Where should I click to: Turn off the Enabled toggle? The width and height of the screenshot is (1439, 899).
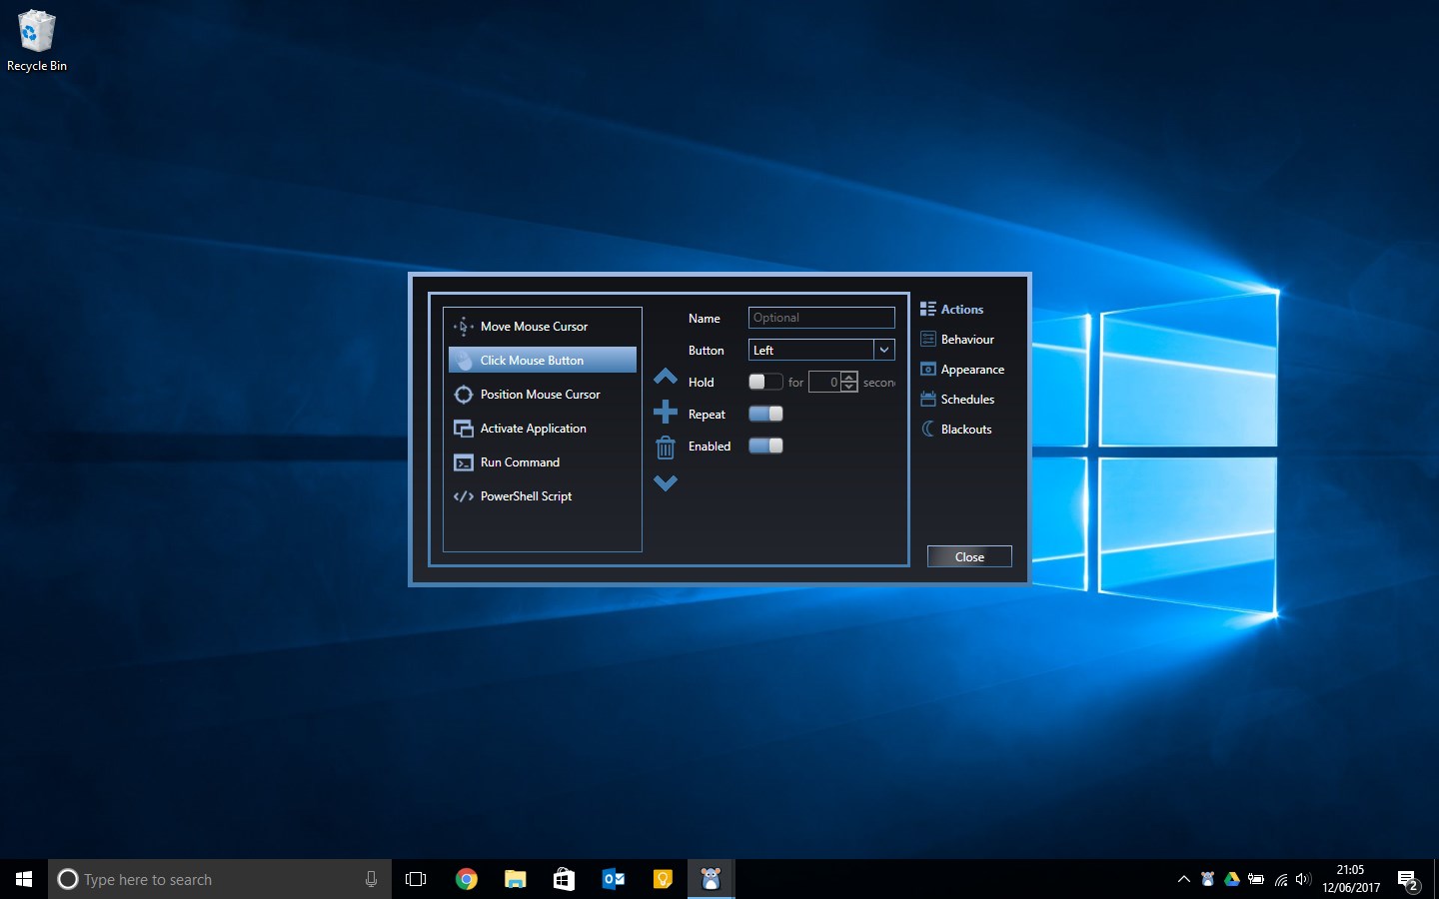click(765, 447)
